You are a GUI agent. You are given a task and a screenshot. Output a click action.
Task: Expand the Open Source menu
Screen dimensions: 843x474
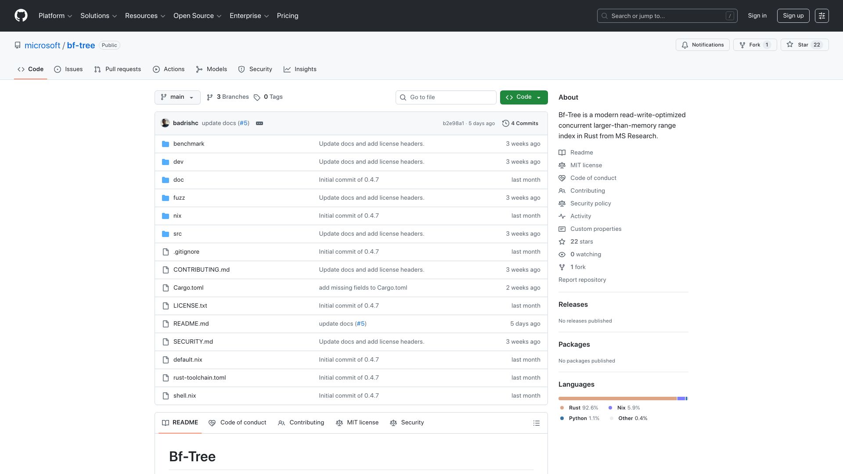[x=198, y=16]
